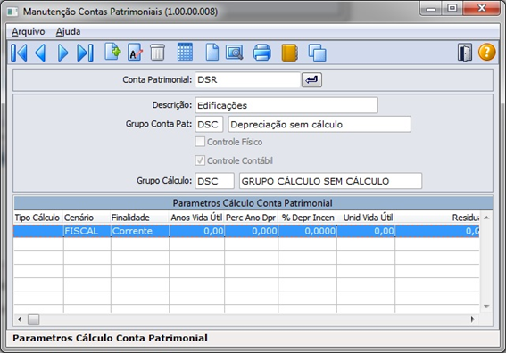Add a new record with plus-page icon
Screen dimensions: 506x353
pos(112,52)
